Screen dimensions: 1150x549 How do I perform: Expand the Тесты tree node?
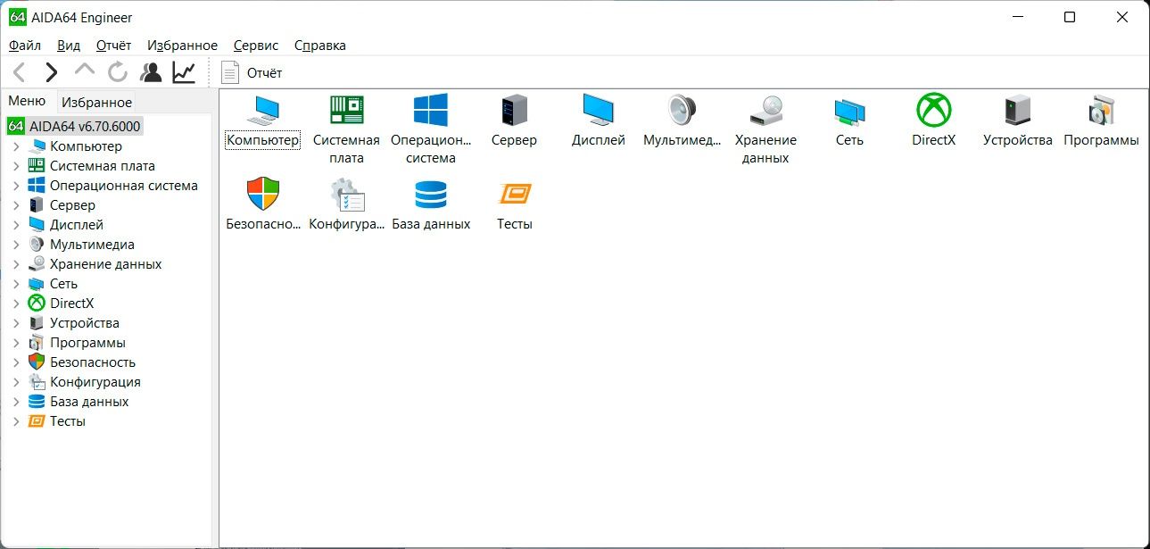click(16, 421)
